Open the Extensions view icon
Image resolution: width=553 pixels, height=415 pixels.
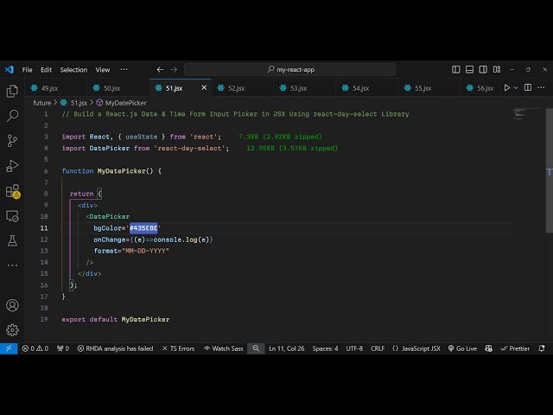(x=12, y=191)
